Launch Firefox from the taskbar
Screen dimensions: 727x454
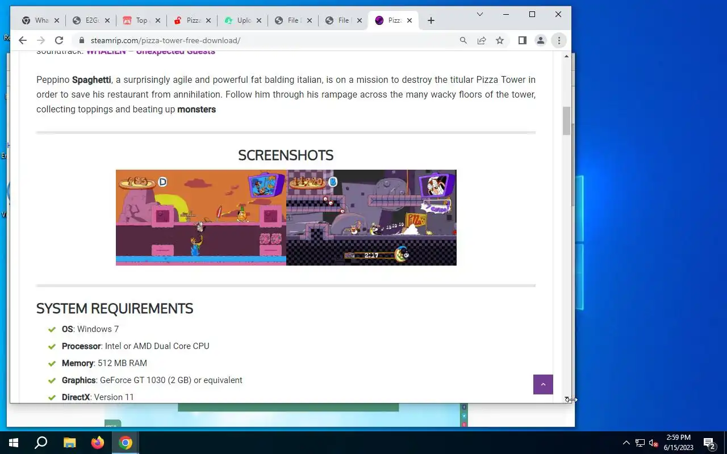coord(98,443)
